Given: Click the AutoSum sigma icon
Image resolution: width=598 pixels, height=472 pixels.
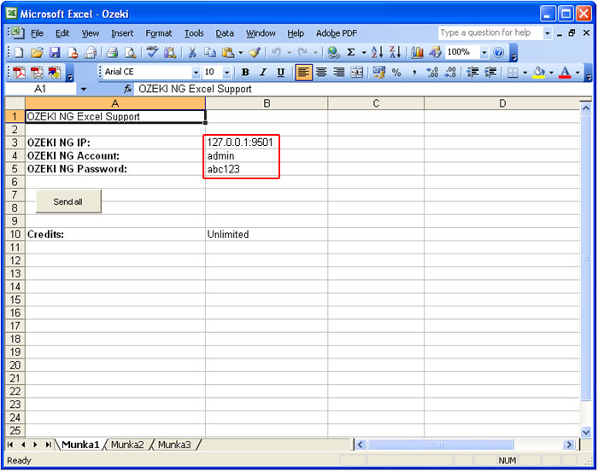Looking at the screenshot, I should pyautogui.click(x=351, y=53).
